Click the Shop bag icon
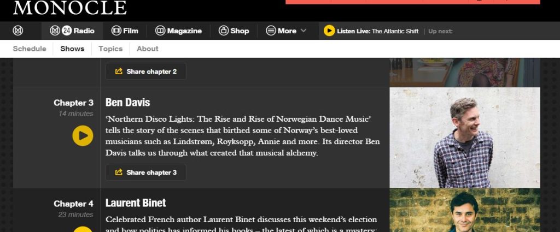 [x=224, y=31]
